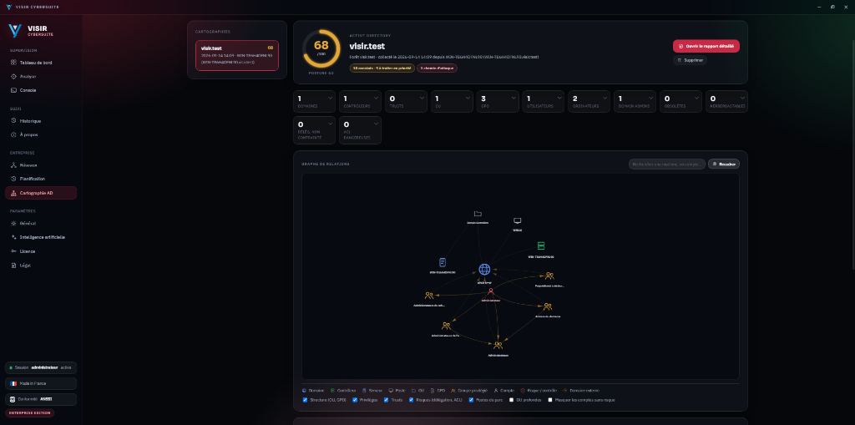Click the Planification clock icon

tap(13, 179)
